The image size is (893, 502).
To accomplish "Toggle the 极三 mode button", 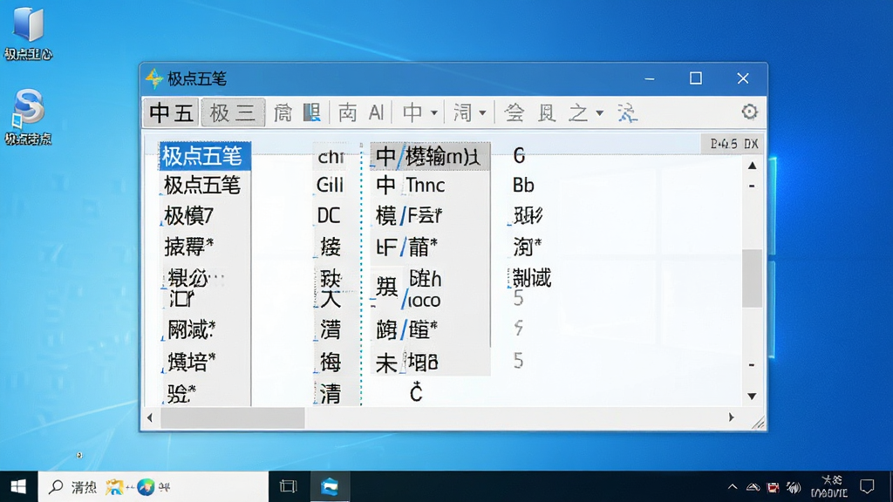I will click(x=233, y=112).
